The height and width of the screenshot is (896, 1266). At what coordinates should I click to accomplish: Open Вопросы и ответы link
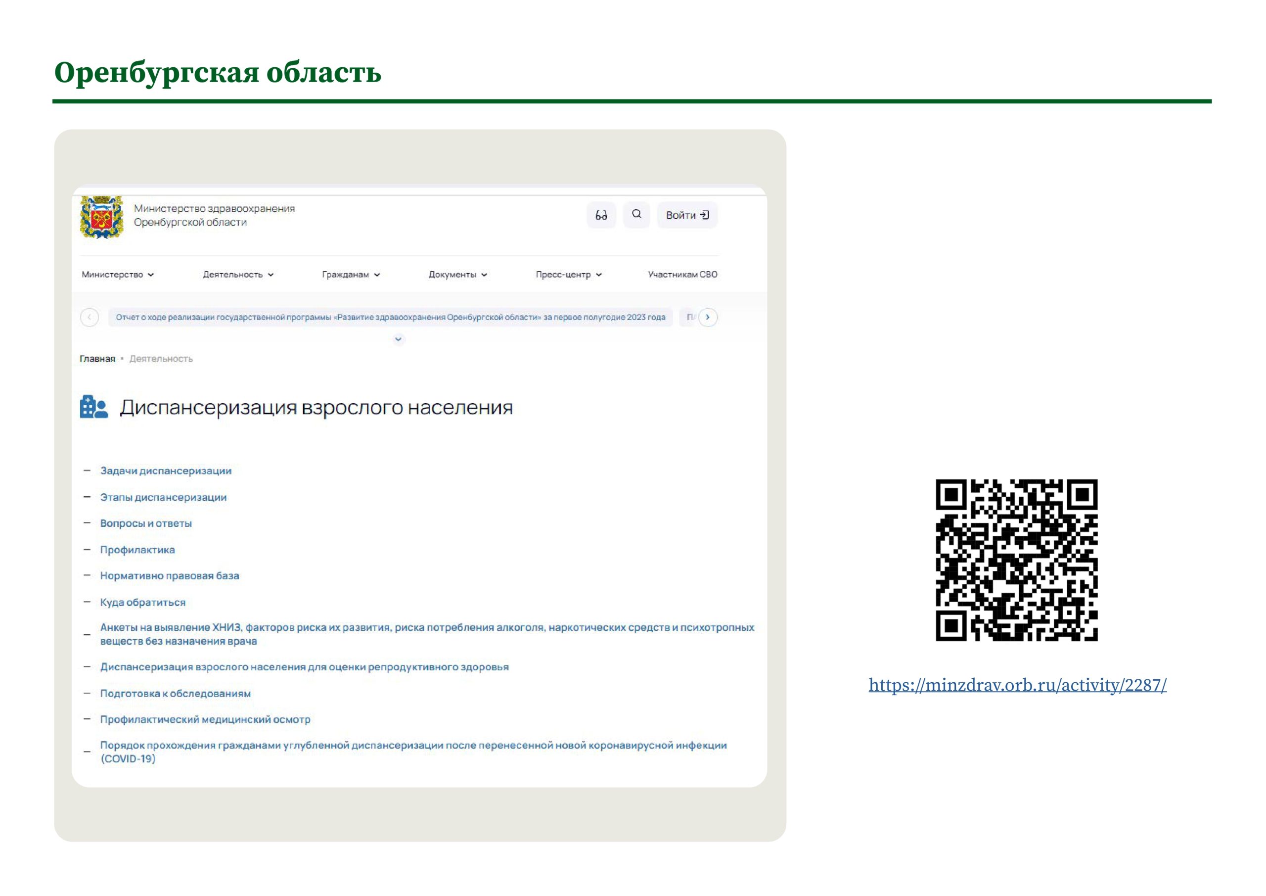tap(146, 523)
